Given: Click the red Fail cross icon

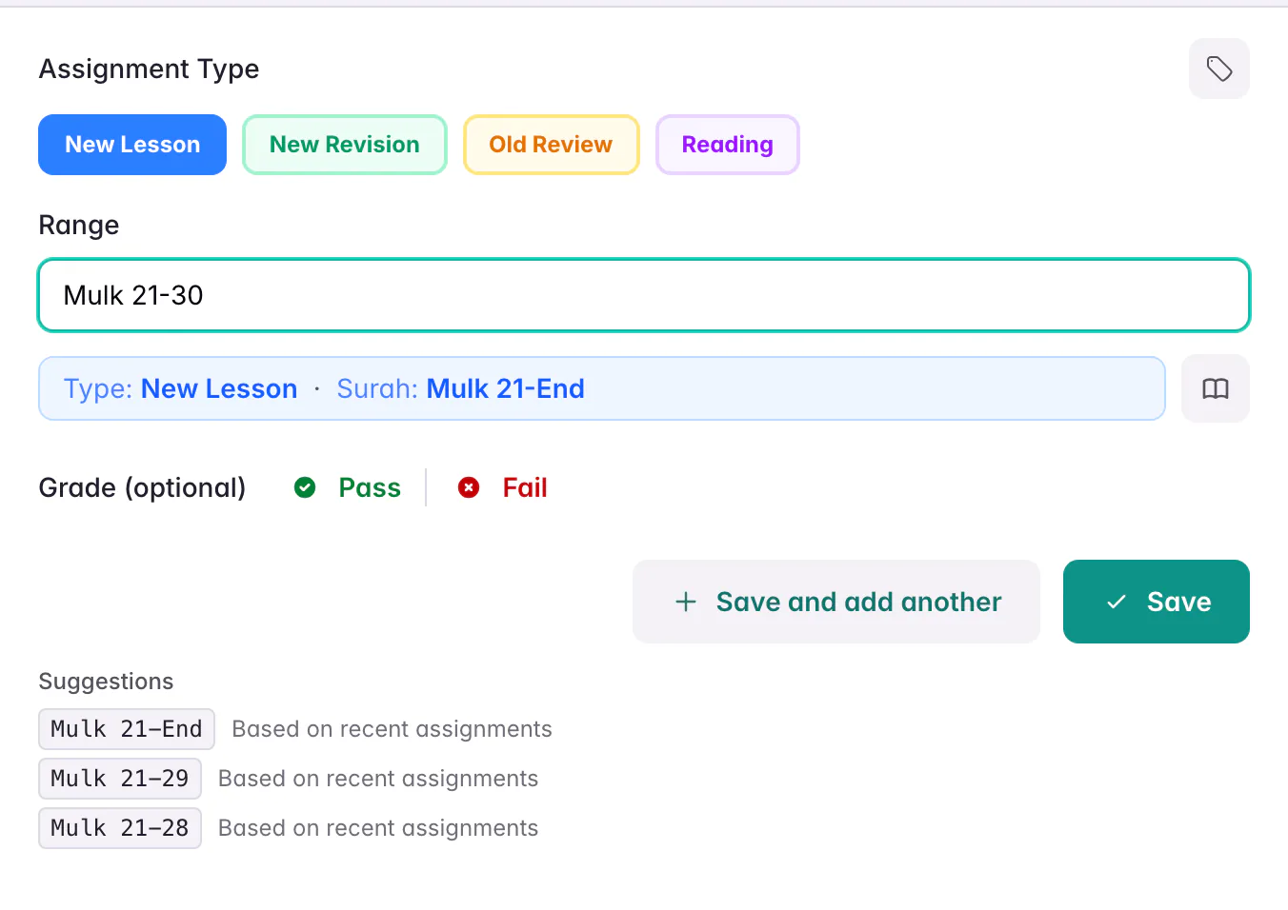Looking at the screenshot, I should (469, 487).
